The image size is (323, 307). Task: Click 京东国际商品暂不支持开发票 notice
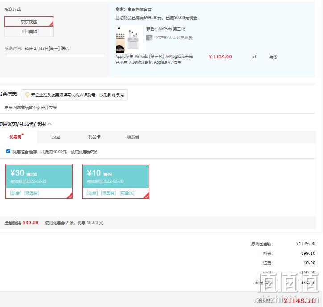tap(31, 107)
